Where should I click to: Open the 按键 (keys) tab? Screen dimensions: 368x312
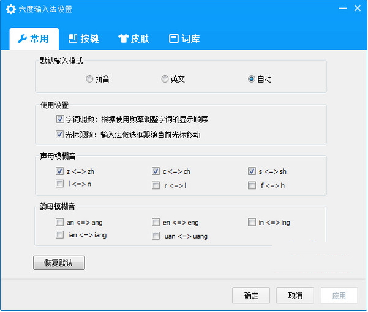pos(83,39)
